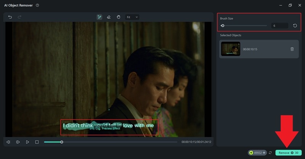
Task: Undo the last brush stroke
Action: tap(10, 17)
